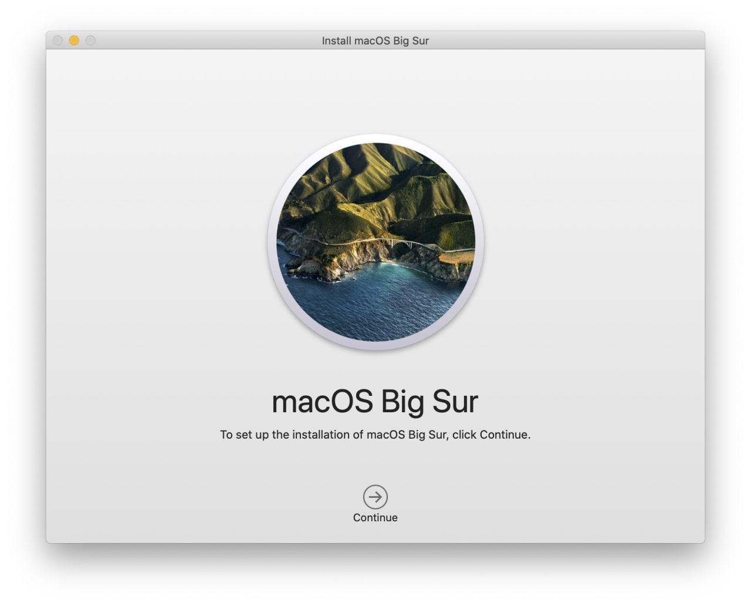Click the silver ring bordering the round artwork
Screen dimensions: 751x604
(272, 242)
